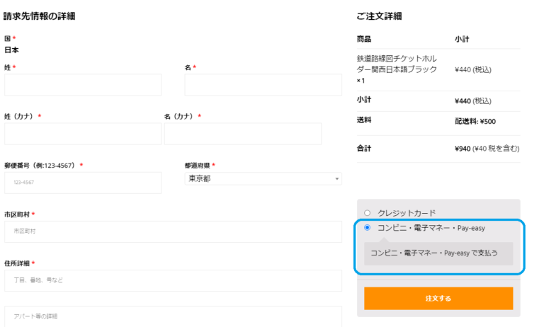
Task: Click the 市区町村 input field
Action: point(173,231)
